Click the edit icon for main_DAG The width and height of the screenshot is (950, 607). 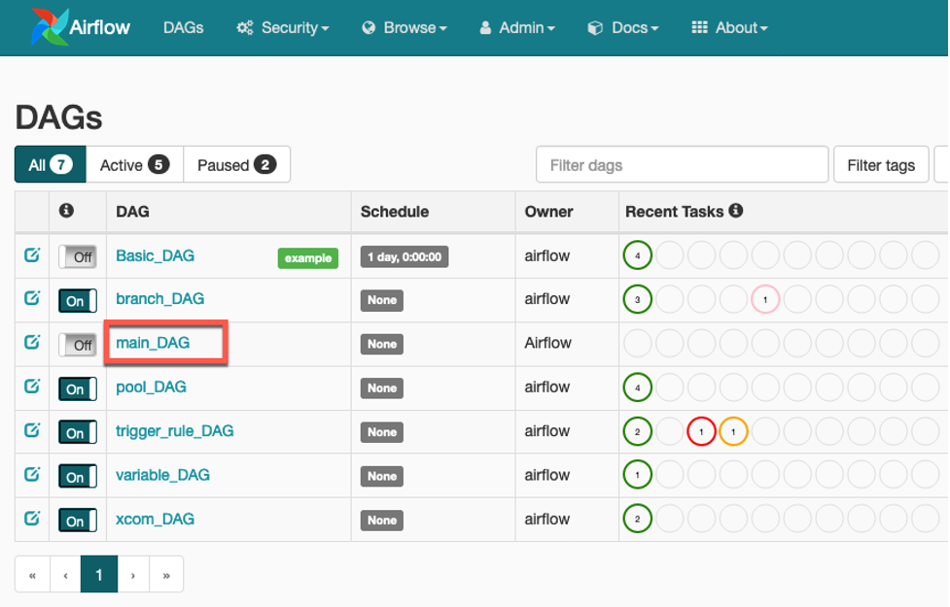coord(32,343)
